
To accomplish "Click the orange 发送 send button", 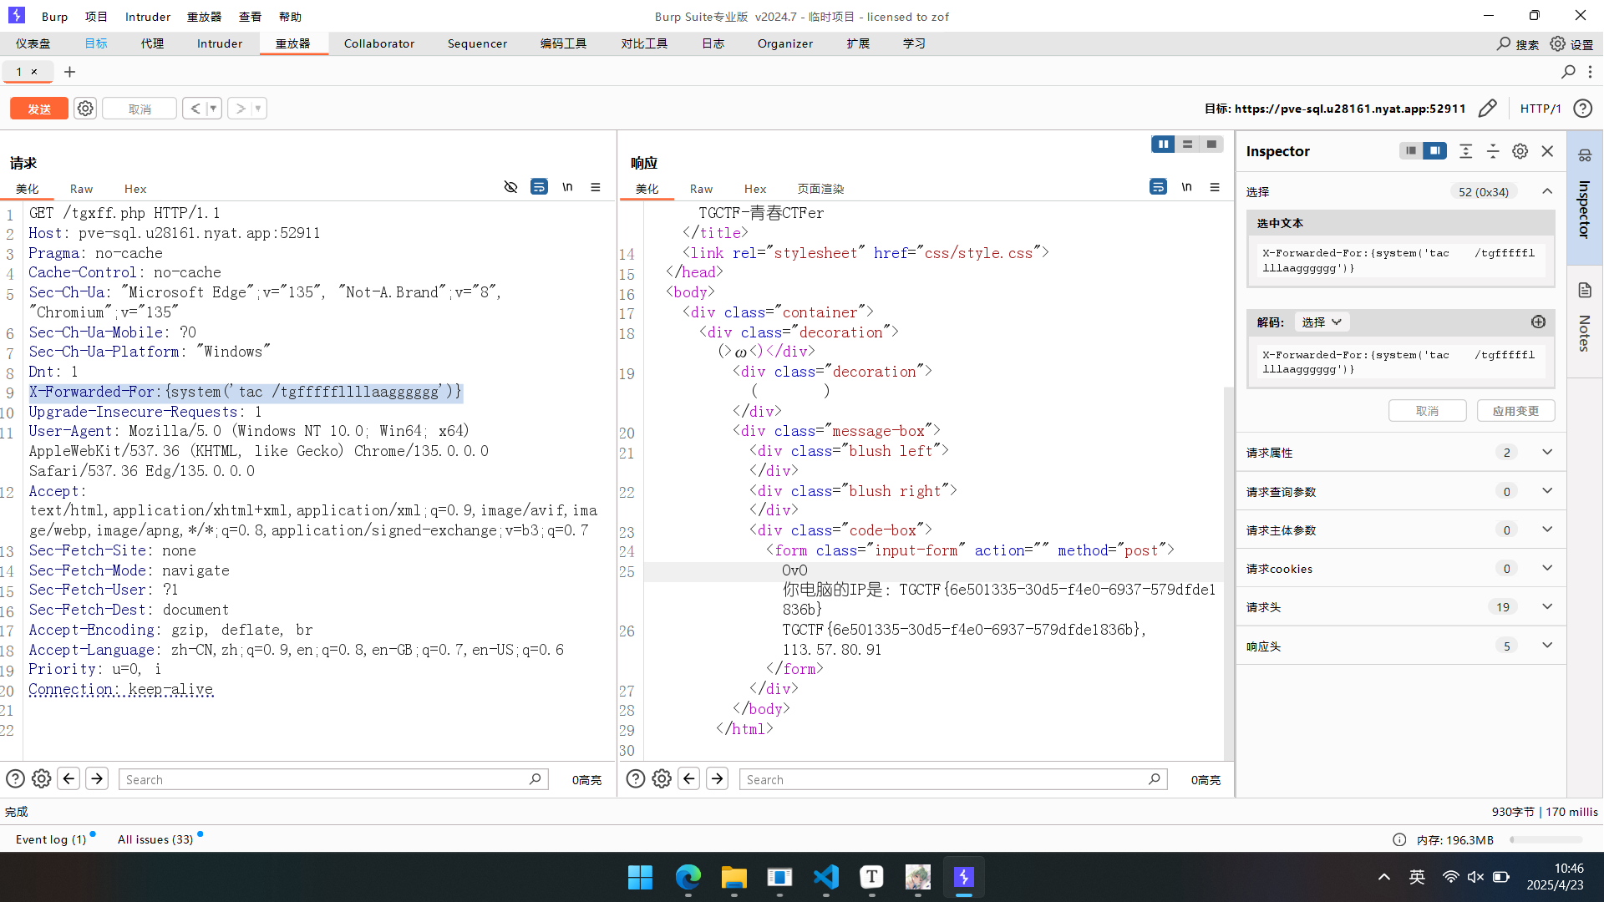I will point(39,109).
